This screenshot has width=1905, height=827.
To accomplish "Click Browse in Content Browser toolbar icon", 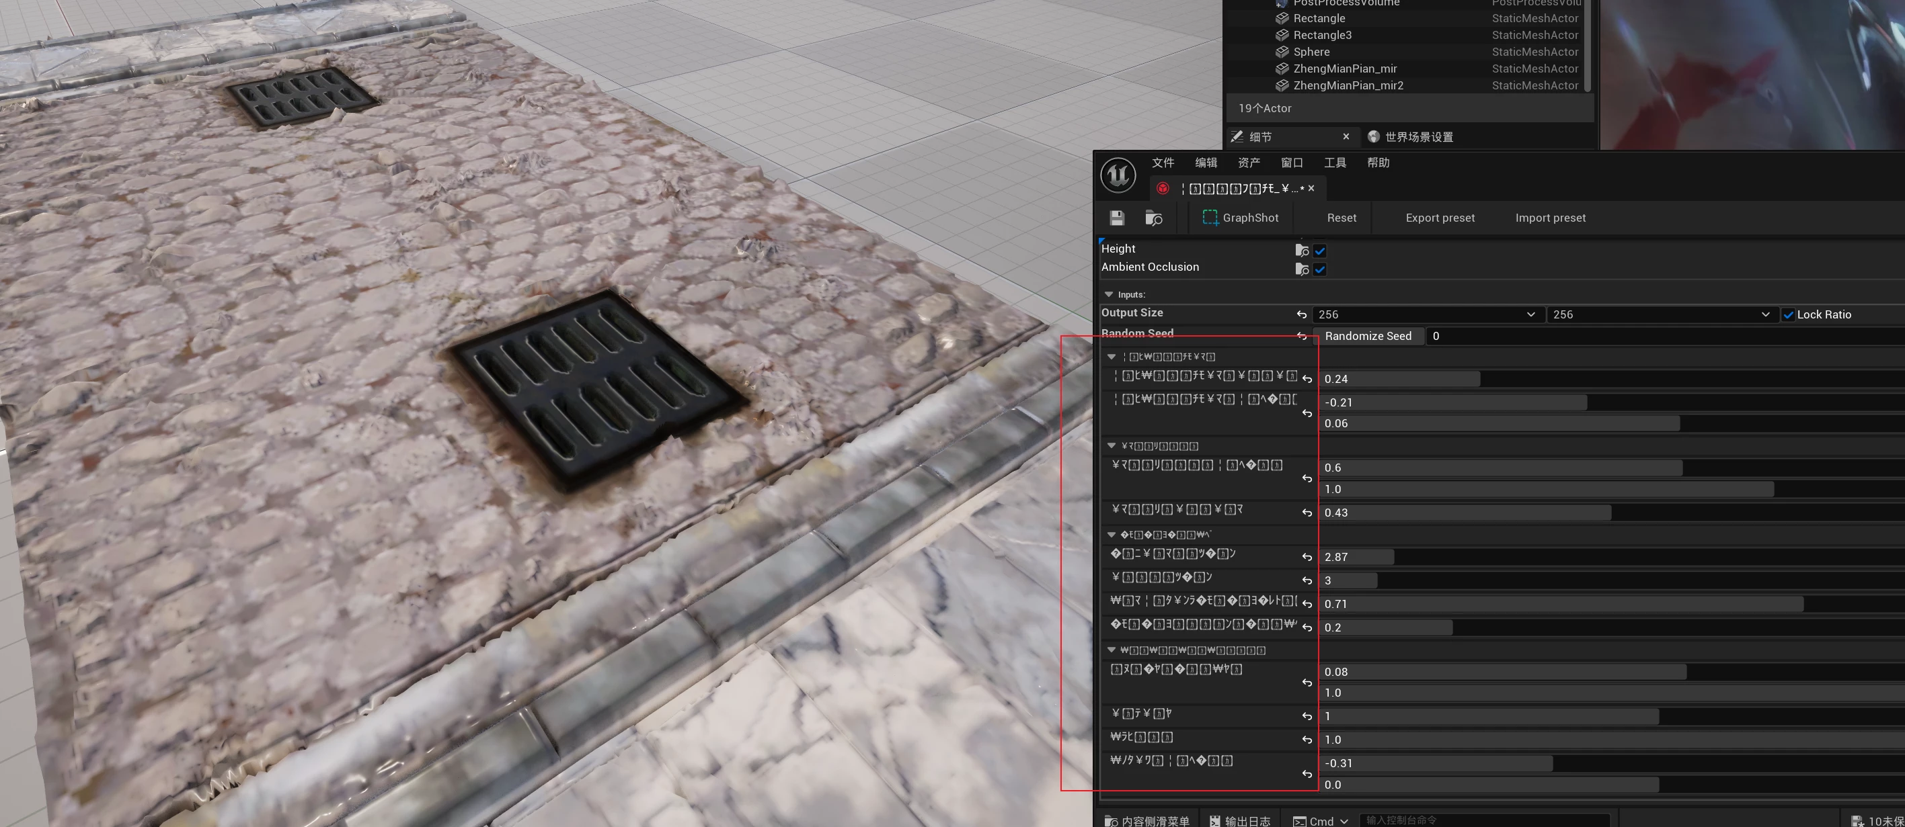I will 1153,218.
